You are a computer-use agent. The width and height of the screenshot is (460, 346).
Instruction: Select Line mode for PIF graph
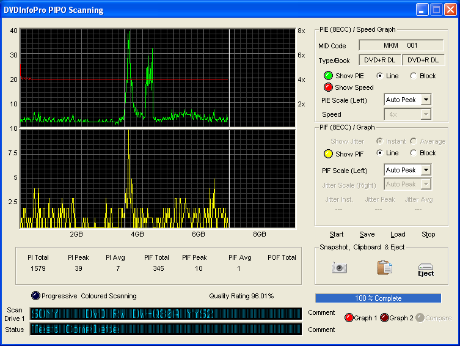point(380,153)
